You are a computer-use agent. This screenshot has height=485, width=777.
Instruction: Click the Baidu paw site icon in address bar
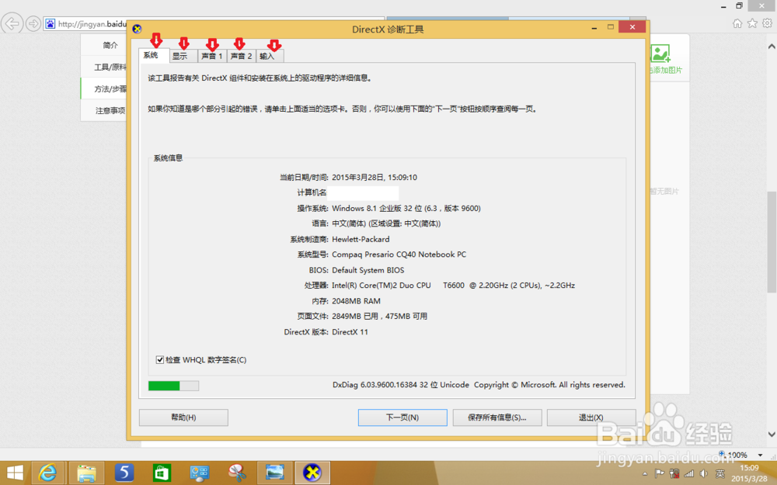pos(51,24)
